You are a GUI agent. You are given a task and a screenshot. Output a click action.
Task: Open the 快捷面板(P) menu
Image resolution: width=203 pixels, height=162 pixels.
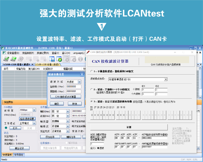[28, 53]
